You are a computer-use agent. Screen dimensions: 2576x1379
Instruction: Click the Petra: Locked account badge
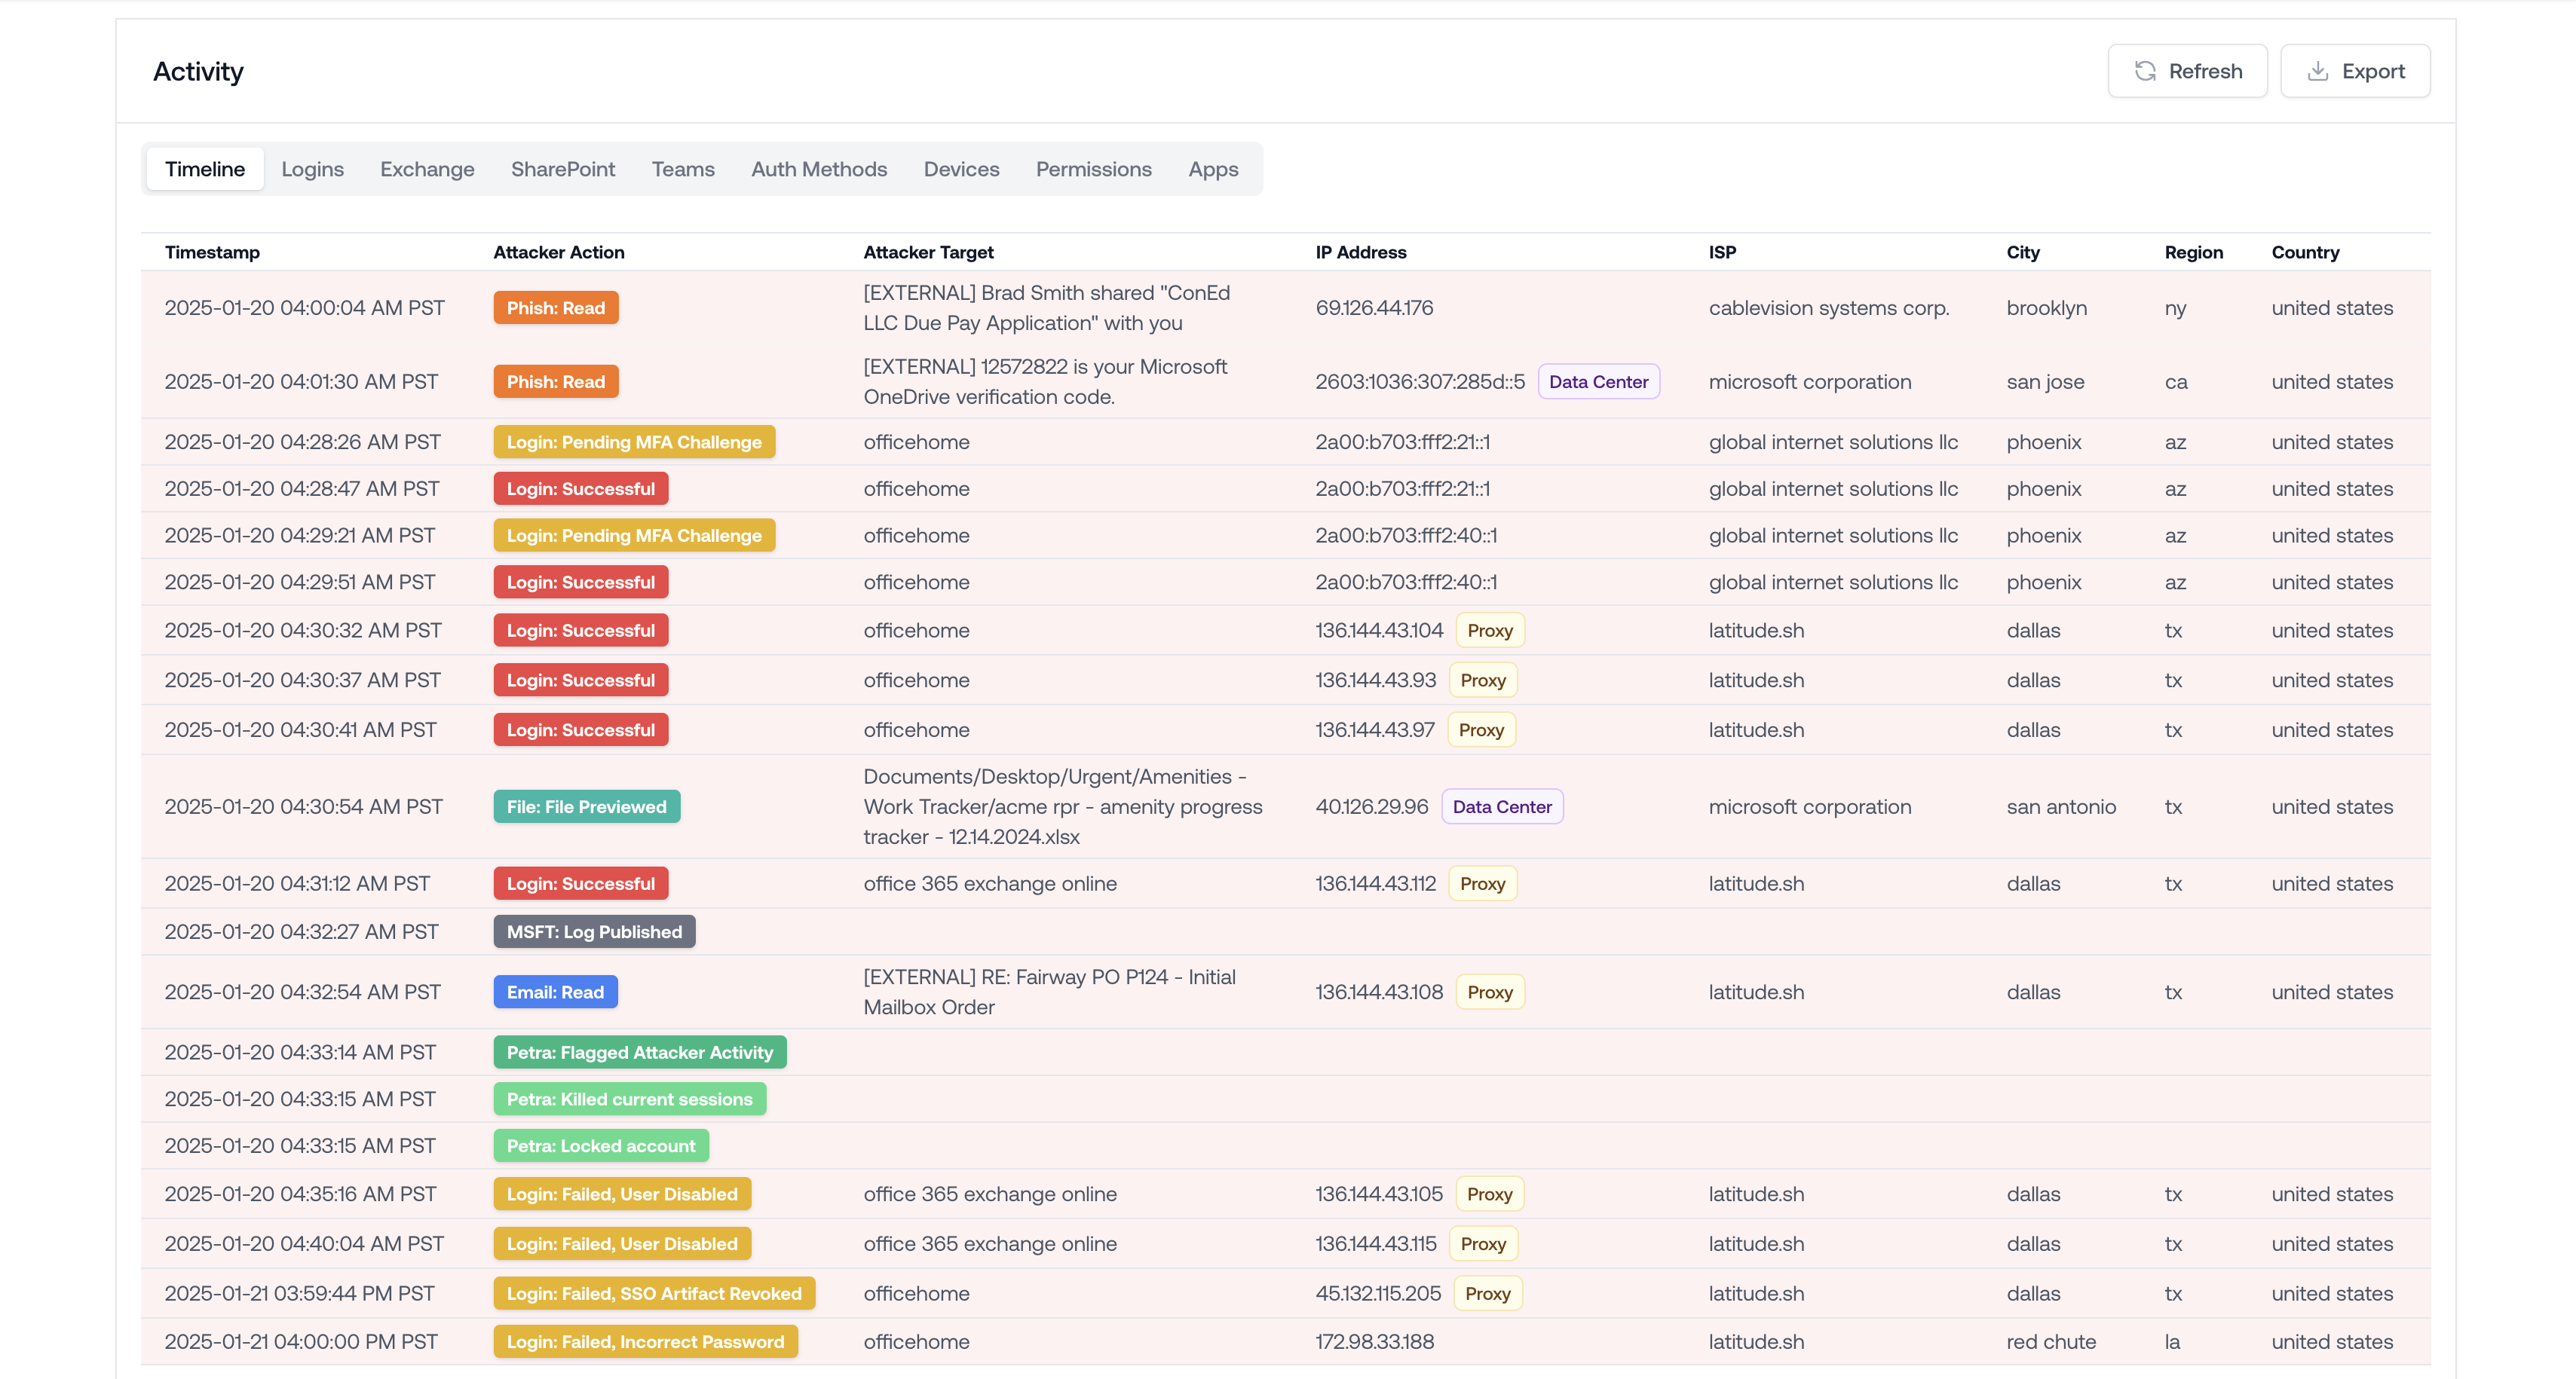(x=600, y=1146)
